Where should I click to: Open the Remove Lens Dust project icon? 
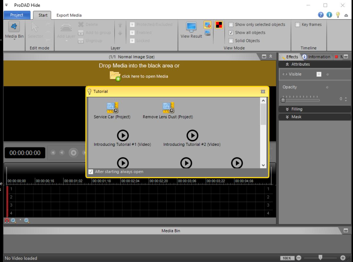pyautogui.click(x=168, y=108)
